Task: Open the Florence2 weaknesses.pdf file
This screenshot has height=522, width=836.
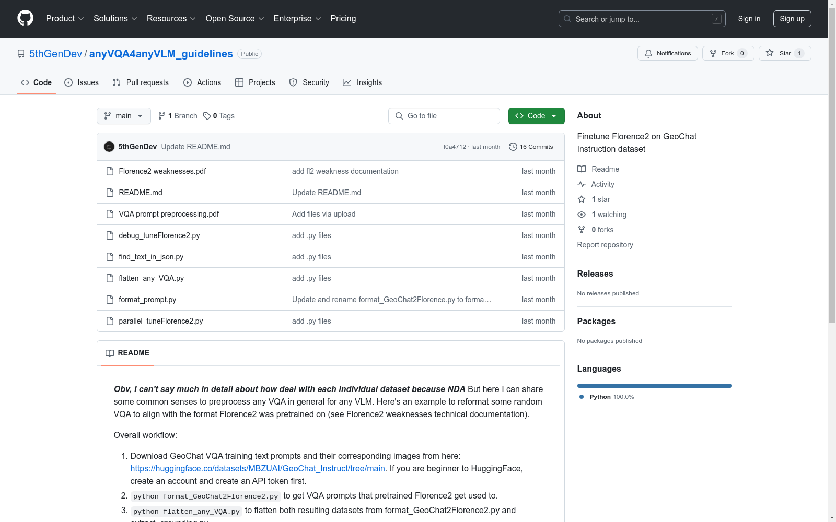Action: point(162,171)
